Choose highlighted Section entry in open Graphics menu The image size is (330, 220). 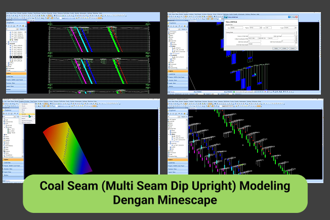click(27, 114)
